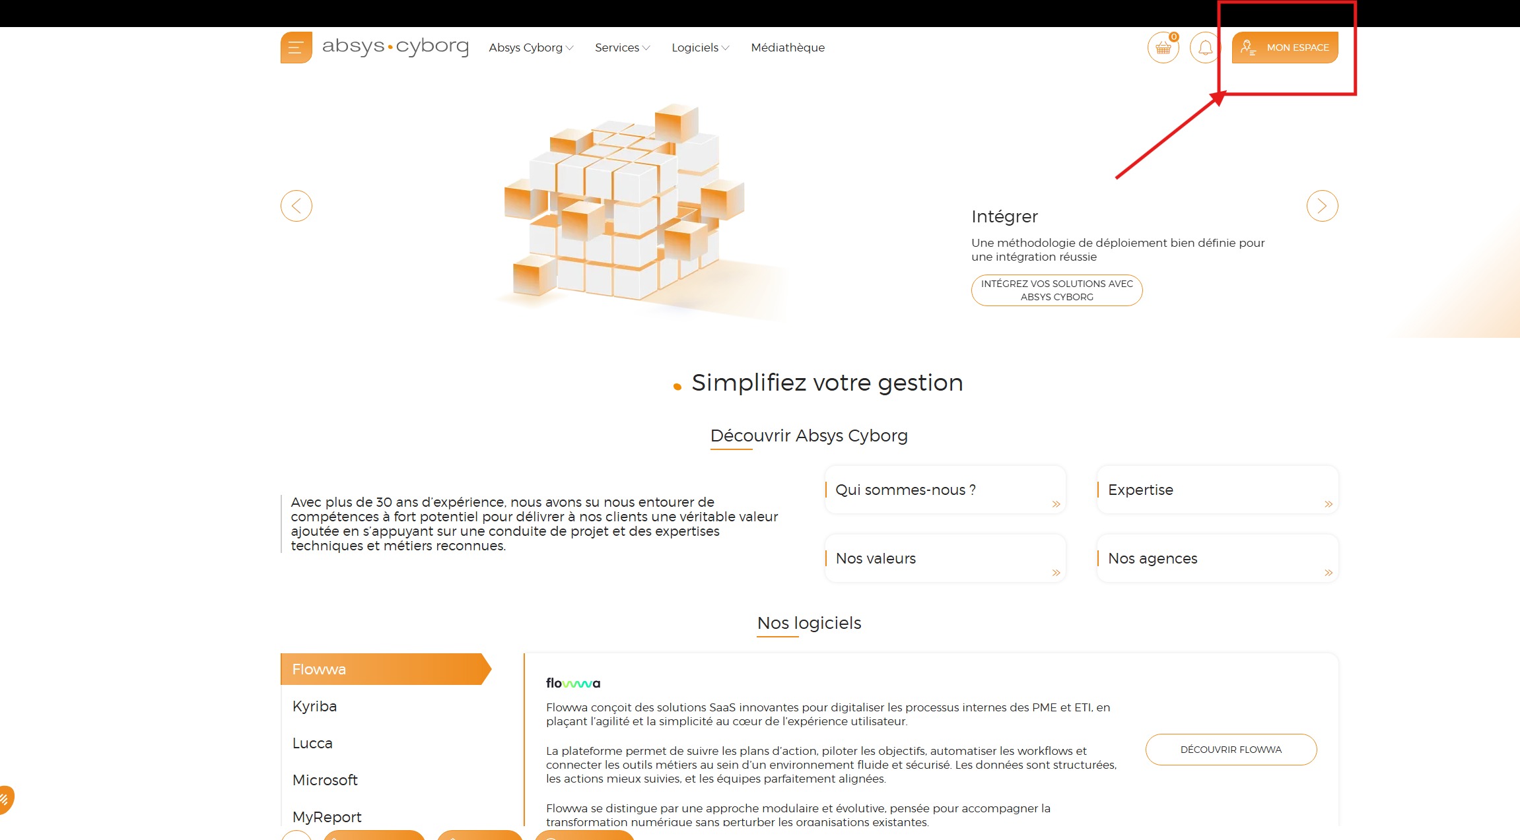The width and height of the screenshot is (1520, 840).
Task: Open the Qui sommes-nous card
Action: pos(944,490)
